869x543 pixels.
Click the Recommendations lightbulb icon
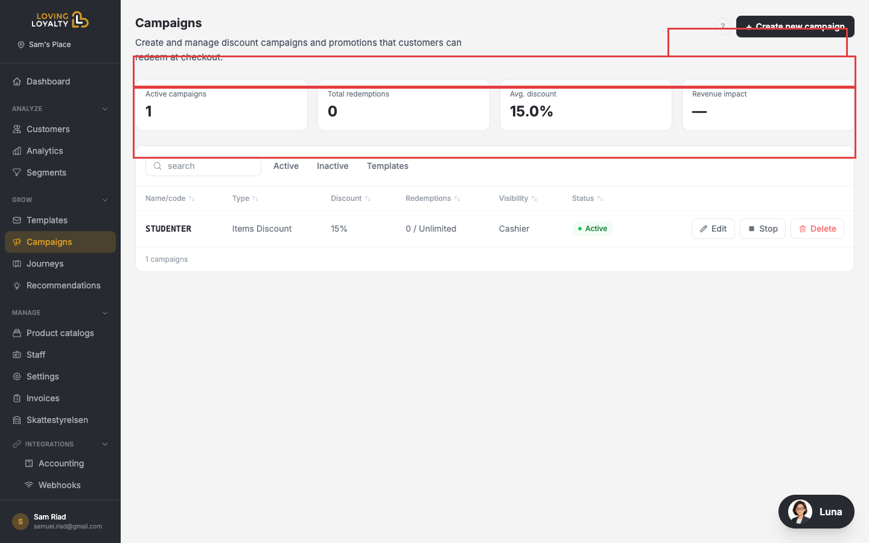tap(17, 285)
